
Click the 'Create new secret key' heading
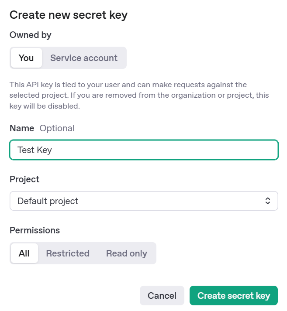point(69,15)
